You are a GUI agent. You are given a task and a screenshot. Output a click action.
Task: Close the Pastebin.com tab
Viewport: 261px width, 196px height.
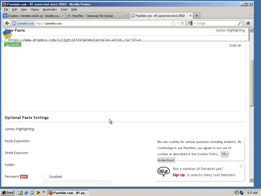coord(190,16)
